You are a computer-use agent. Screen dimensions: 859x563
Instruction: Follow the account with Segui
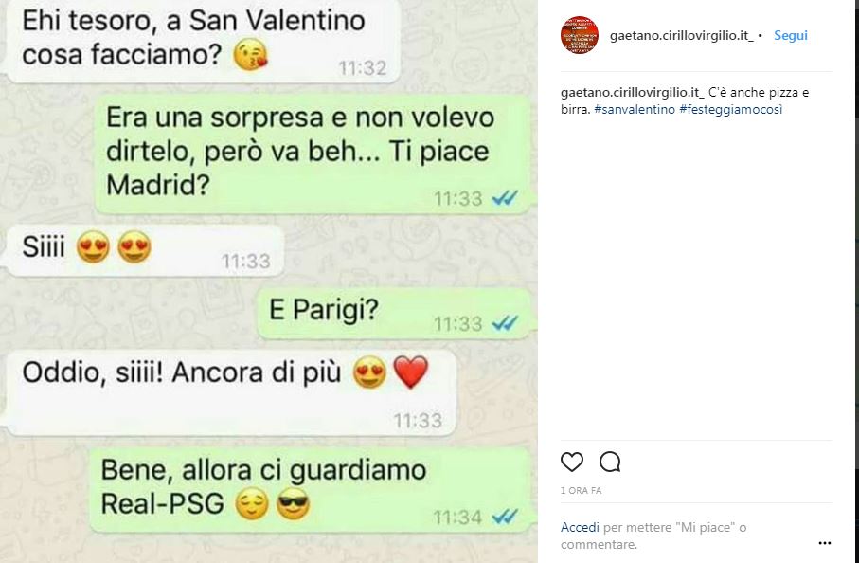(791, 35)
